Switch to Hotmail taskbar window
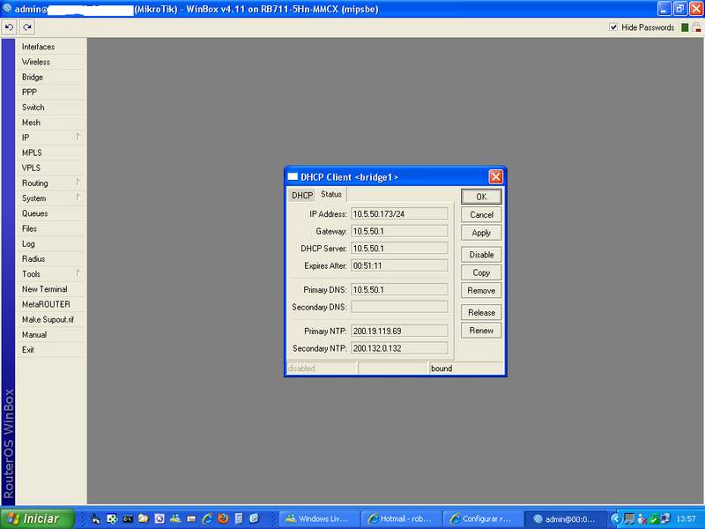Screen dimensions: 705x529 pyautogui.click(x=401, y=519)
